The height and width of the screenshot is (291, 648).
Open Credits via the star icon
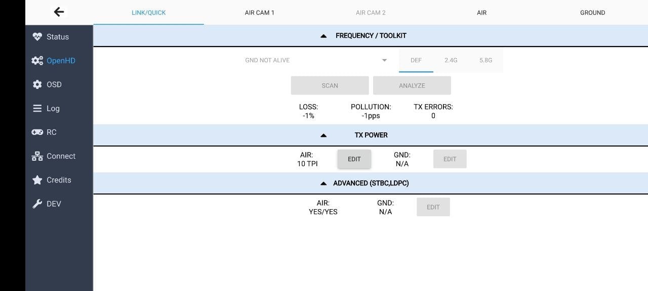click(37, 180)
